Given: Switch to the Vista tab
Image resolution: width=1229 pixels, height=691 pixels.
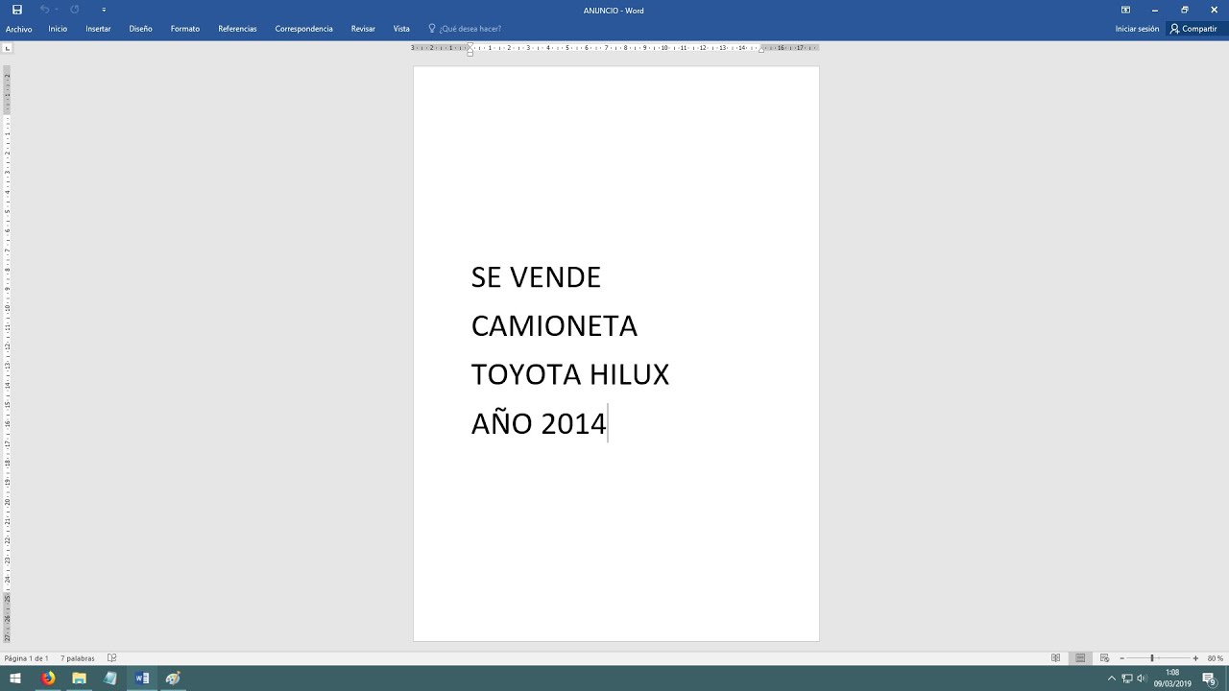Looking at the screenshot, I should click(x=401, y=29).
